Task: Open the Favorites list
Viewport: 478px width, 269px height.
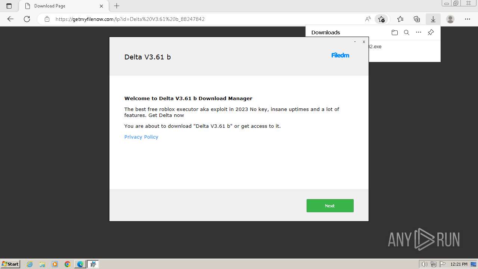Action: point(400,19)
